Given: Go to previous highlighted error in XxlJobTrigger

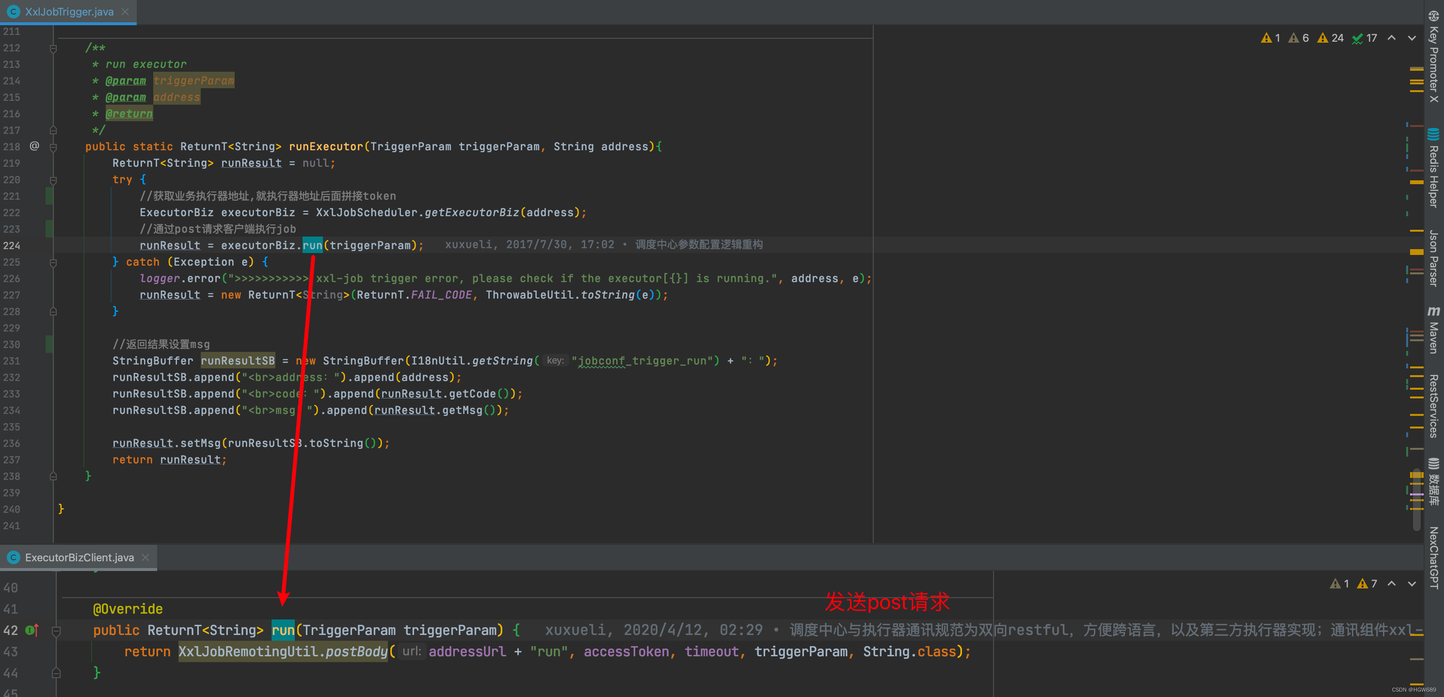Looking at the screenshot, I should (x=1392, y=38).
